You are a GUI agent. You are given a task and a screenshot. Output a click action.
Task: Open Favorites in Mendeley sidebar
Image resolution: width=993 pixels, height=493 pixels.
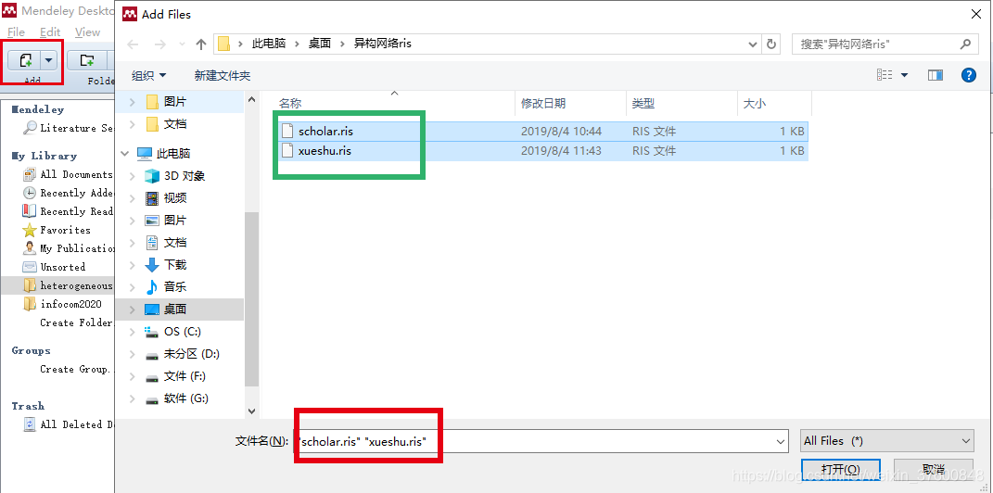click(x=57, y=230)
